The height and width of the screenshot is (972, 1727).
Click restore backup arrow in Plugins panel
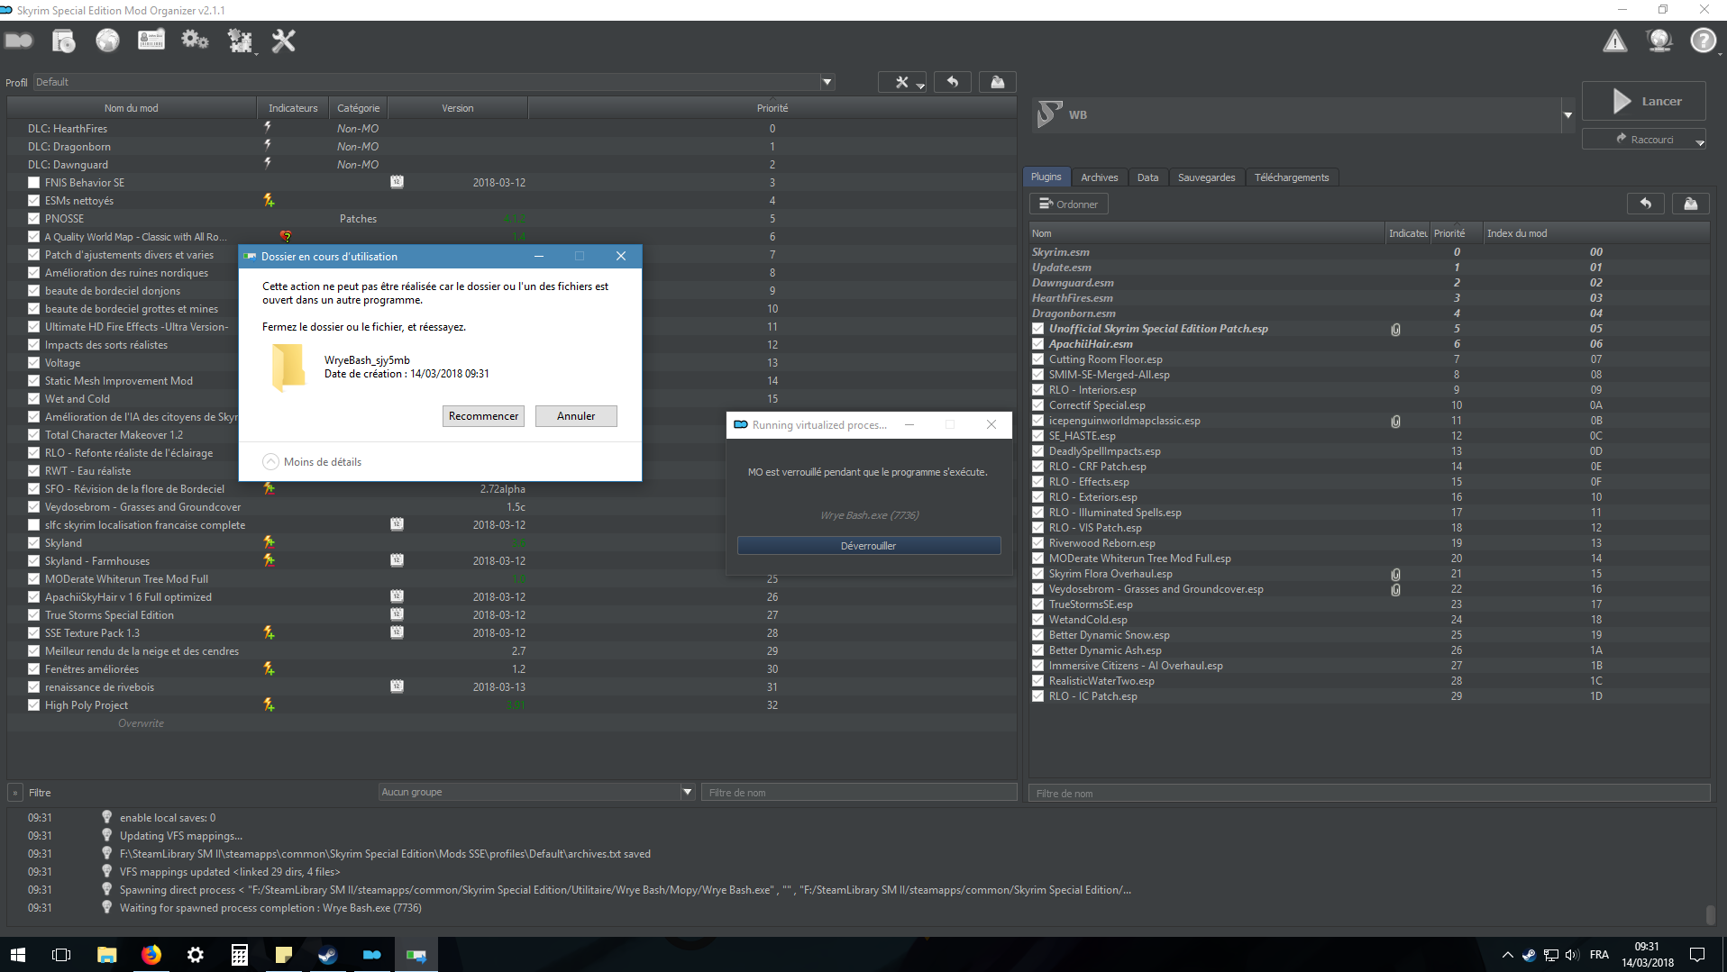(1645, 204)
